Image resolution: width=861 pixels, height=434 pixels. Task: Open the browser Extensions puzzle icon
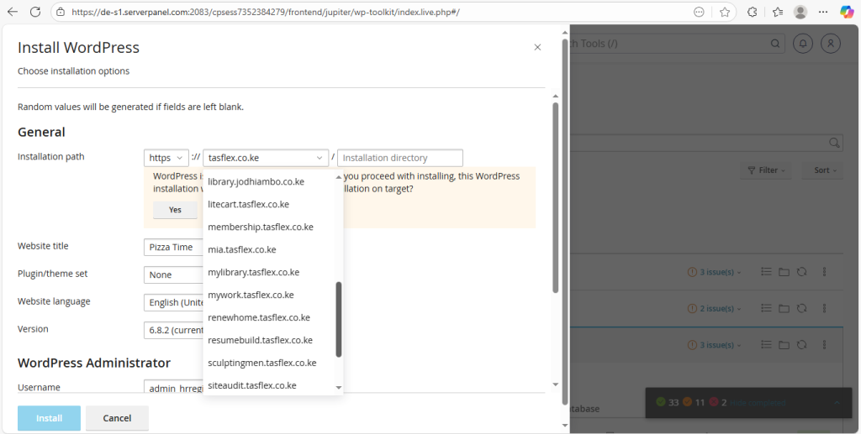752,12
